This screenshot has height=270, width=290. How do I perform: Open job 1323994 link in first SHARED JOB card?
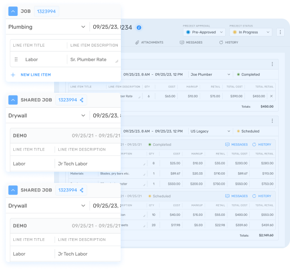pos(68,100)
